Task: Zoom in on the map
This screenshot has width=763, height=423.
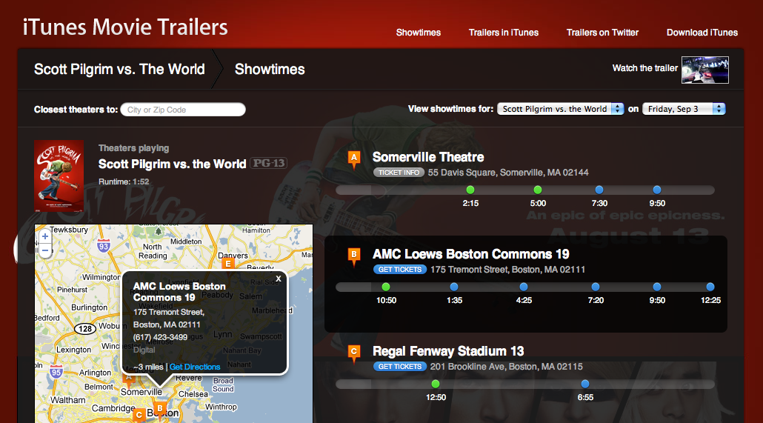Action: pyautogui.click(x=44, y=236)
